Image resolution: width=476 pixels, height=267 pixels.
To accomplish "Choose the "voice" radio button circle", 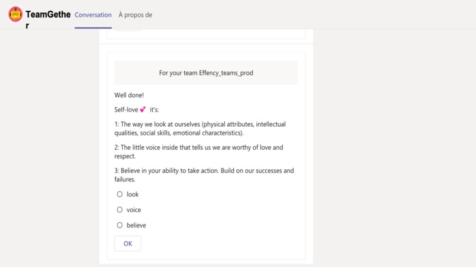I will pos(120,209).
